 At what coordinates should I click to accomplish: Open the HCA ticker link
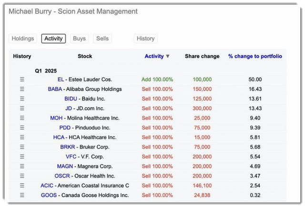click(59, 138)
